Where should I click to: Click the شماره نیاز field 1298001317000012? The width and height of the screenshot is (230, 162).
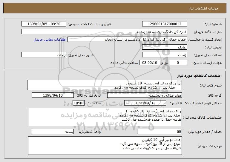pos(164,24)
